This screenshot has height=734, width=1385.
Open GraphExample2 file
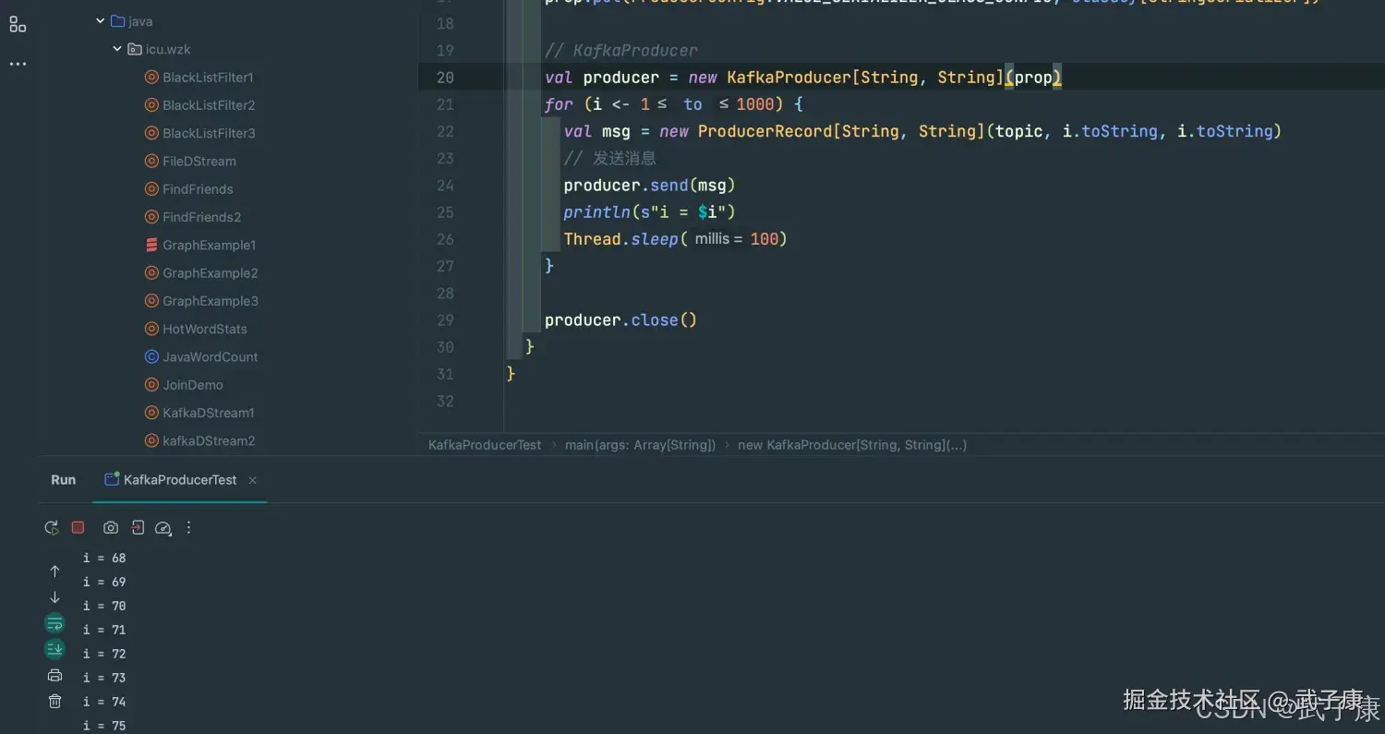pos(211,273)
